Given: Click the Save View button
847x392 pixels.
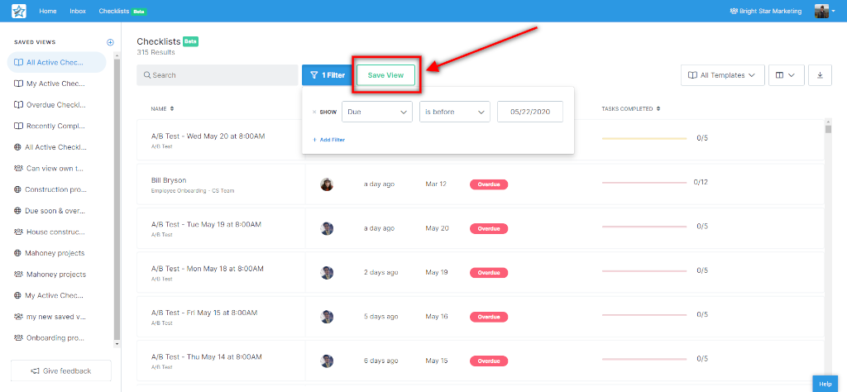Looking at the screenshot, I should pos(385,75).
